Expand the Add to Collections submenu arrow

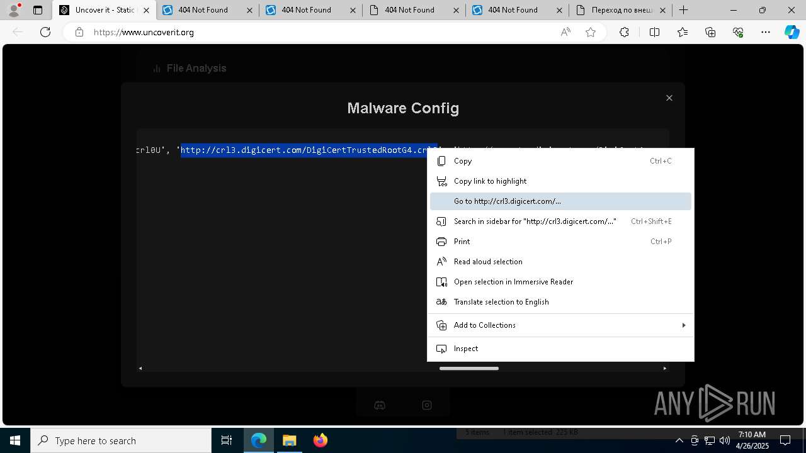[x=683, y=325]
